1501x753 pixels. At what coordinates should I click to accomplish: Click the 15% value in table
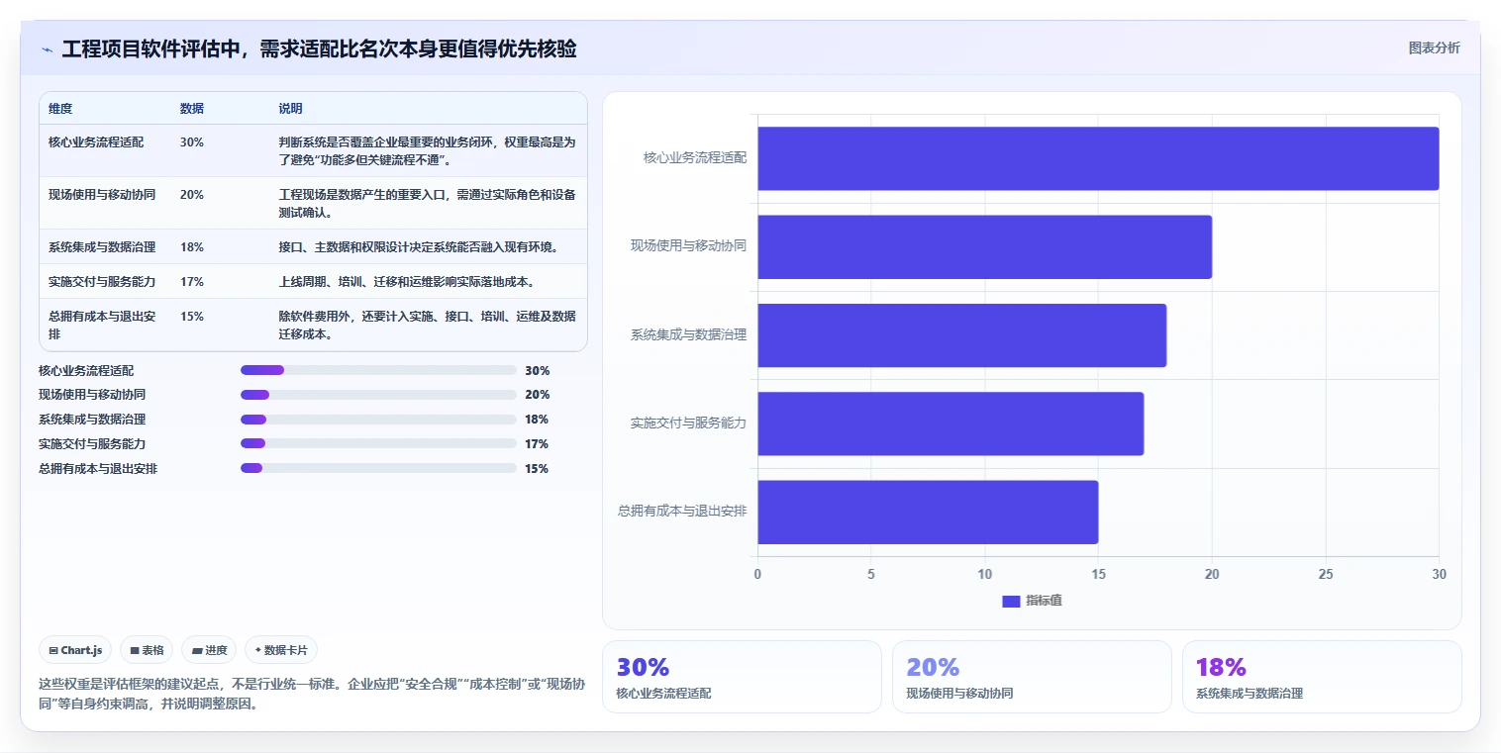tap(192, 317)
